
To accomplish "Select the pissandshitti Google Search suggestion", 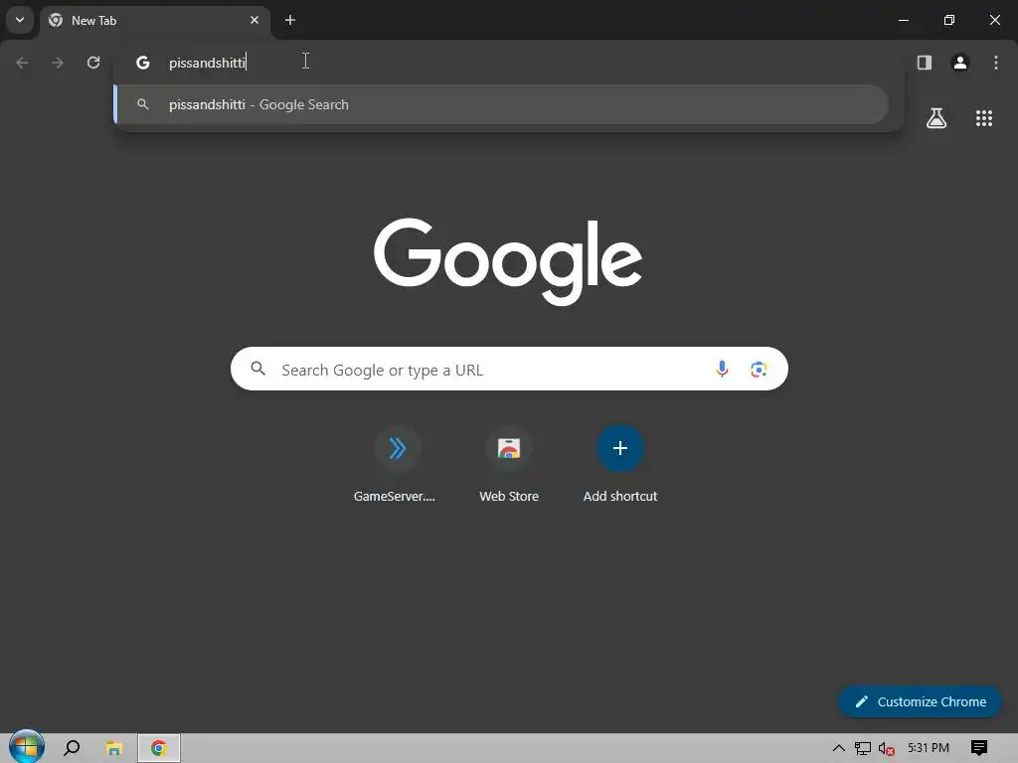I will click(x=501, y=104).
